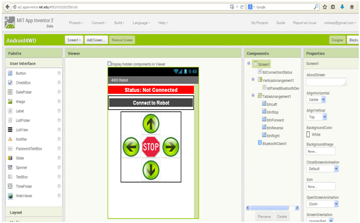Collapse the TableArrangement1 tree node
The image size is (360, 223).
(253, 96)
